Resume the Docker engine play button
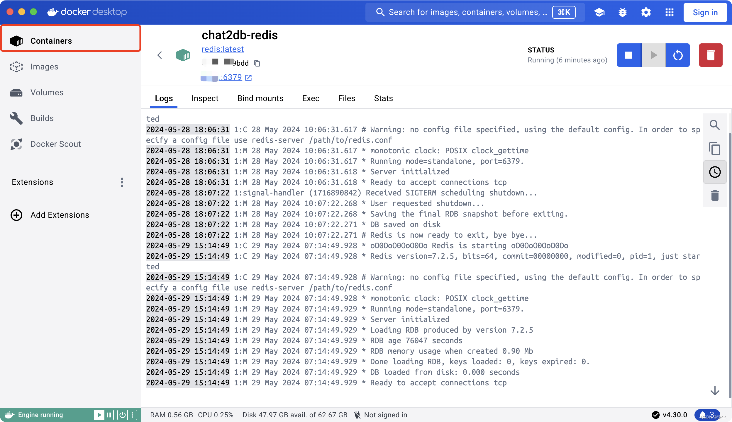 (99, 415)
